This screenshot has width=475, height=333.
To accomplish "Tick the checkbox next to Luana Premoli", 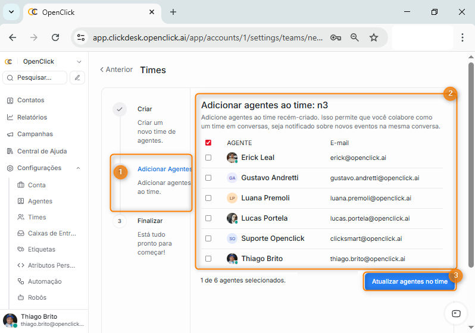I will (208, 198).
